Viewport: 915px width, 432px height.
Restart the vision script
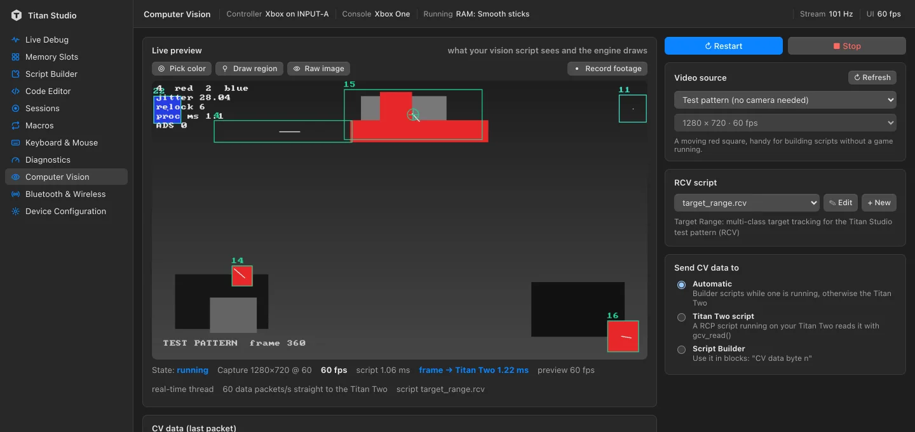724,46
